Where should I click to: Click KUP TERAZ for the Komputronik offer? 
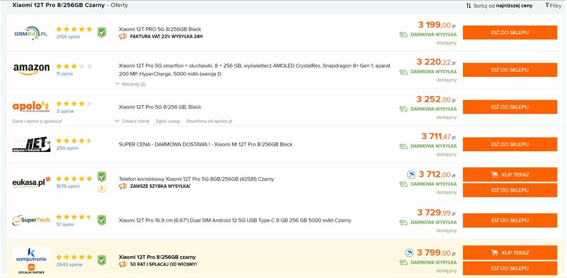[x=510, y=253]
